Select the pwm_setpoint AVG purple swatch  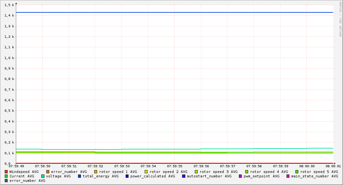241,176
